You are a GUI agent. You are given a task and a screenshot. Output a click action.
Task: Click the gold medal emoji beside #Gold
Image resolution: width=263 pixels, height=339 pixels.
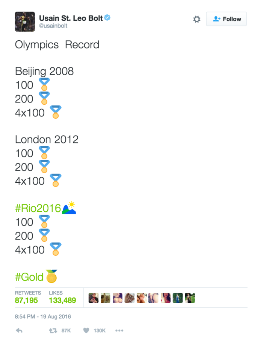click(x=52, y=276)
